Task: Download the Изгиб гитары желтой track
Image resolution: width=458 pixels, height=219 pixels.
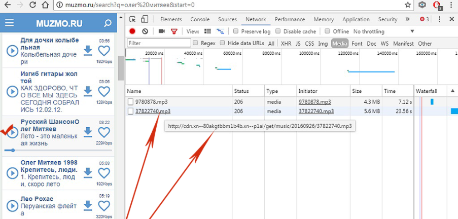Action: click(x=88, y=91)
